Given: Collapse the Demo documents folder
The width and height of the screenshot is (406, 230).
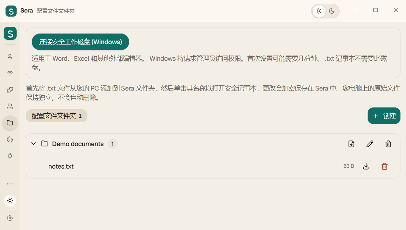Looking at the screenshot, I should [x=34, y=144].
